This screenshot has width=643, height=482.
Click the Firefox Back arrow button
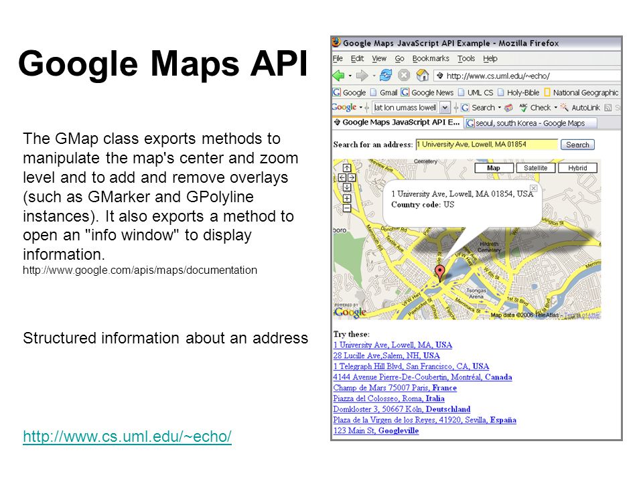(x=339, y=76)
